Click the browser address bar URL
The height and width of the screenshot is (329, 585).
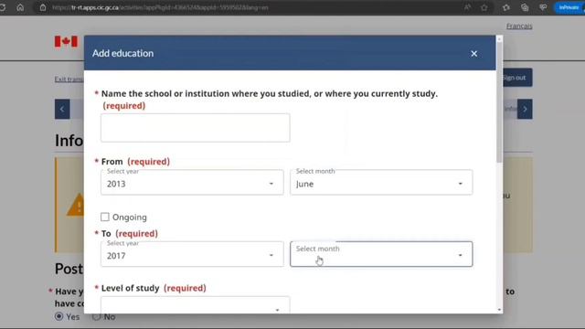pyautogui.click(x=160, y=7)
